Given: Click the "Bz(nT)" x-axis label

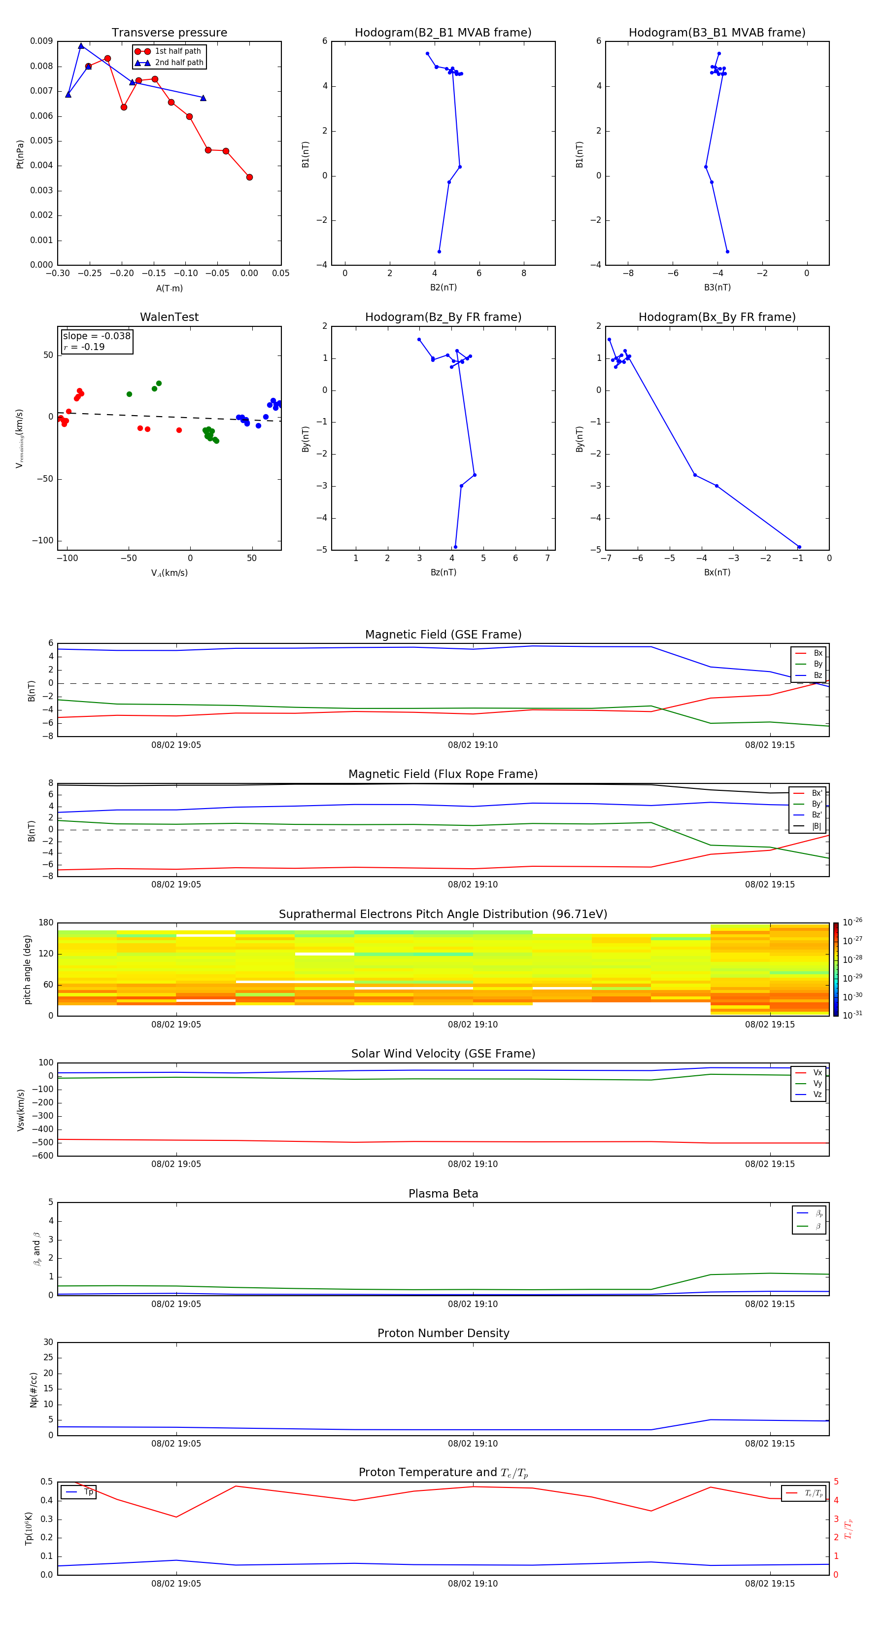Looking at the screenshot, I should 443,573.
